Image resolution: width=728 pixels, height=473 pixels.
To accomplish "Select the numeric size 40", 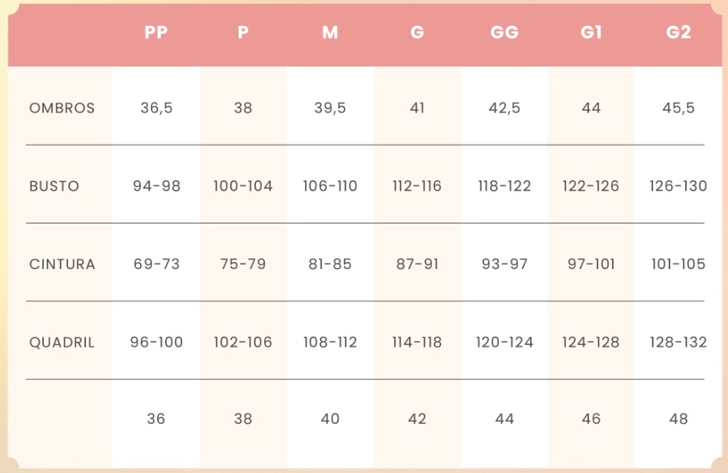I will coord(330,419).
